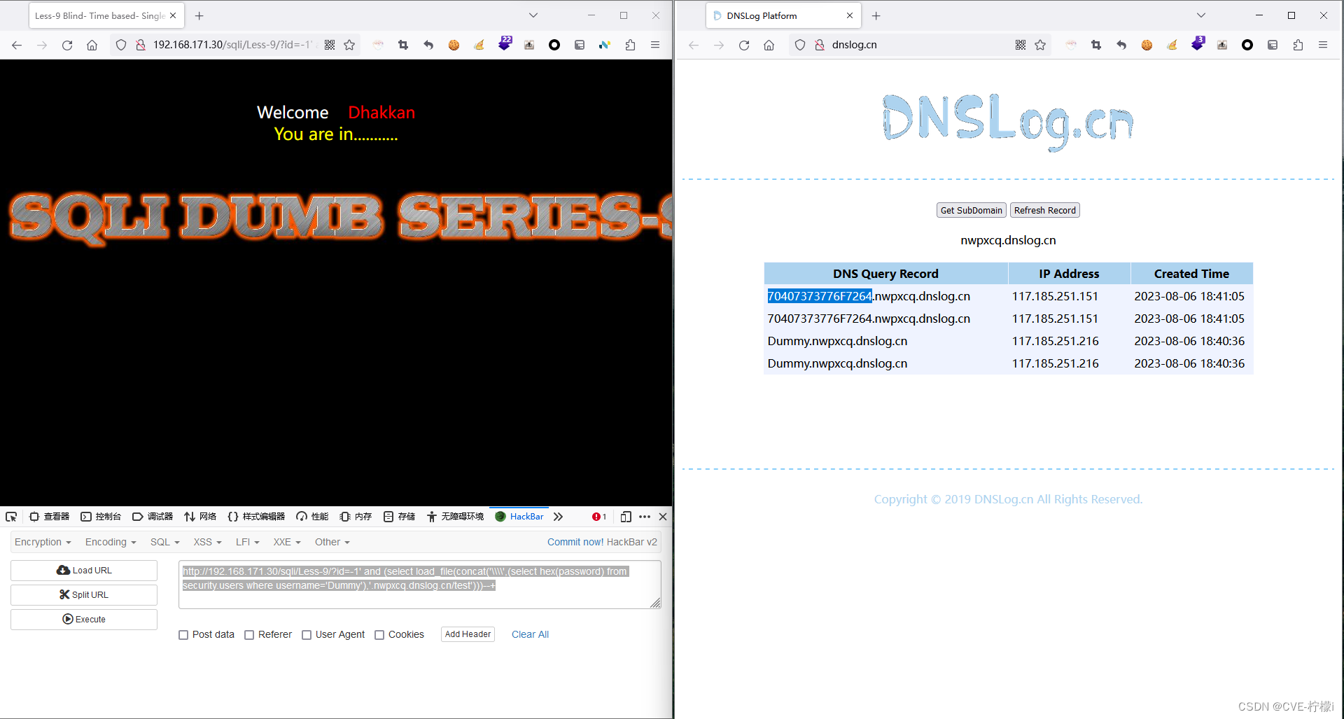Image resolution: width=1344 pixels, height=719 pixels.
Task: Enable User Agent checkbox in HackBar
Action: click(x=307, y=635)
